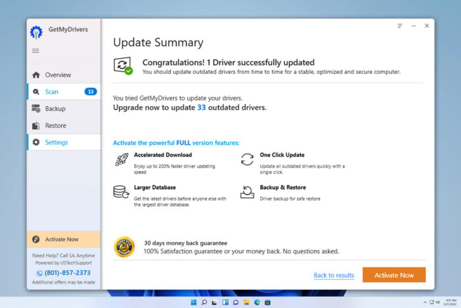Open the title bar options menu icon
This screenshot has width=461, height=308.
(x=400, y=26)
